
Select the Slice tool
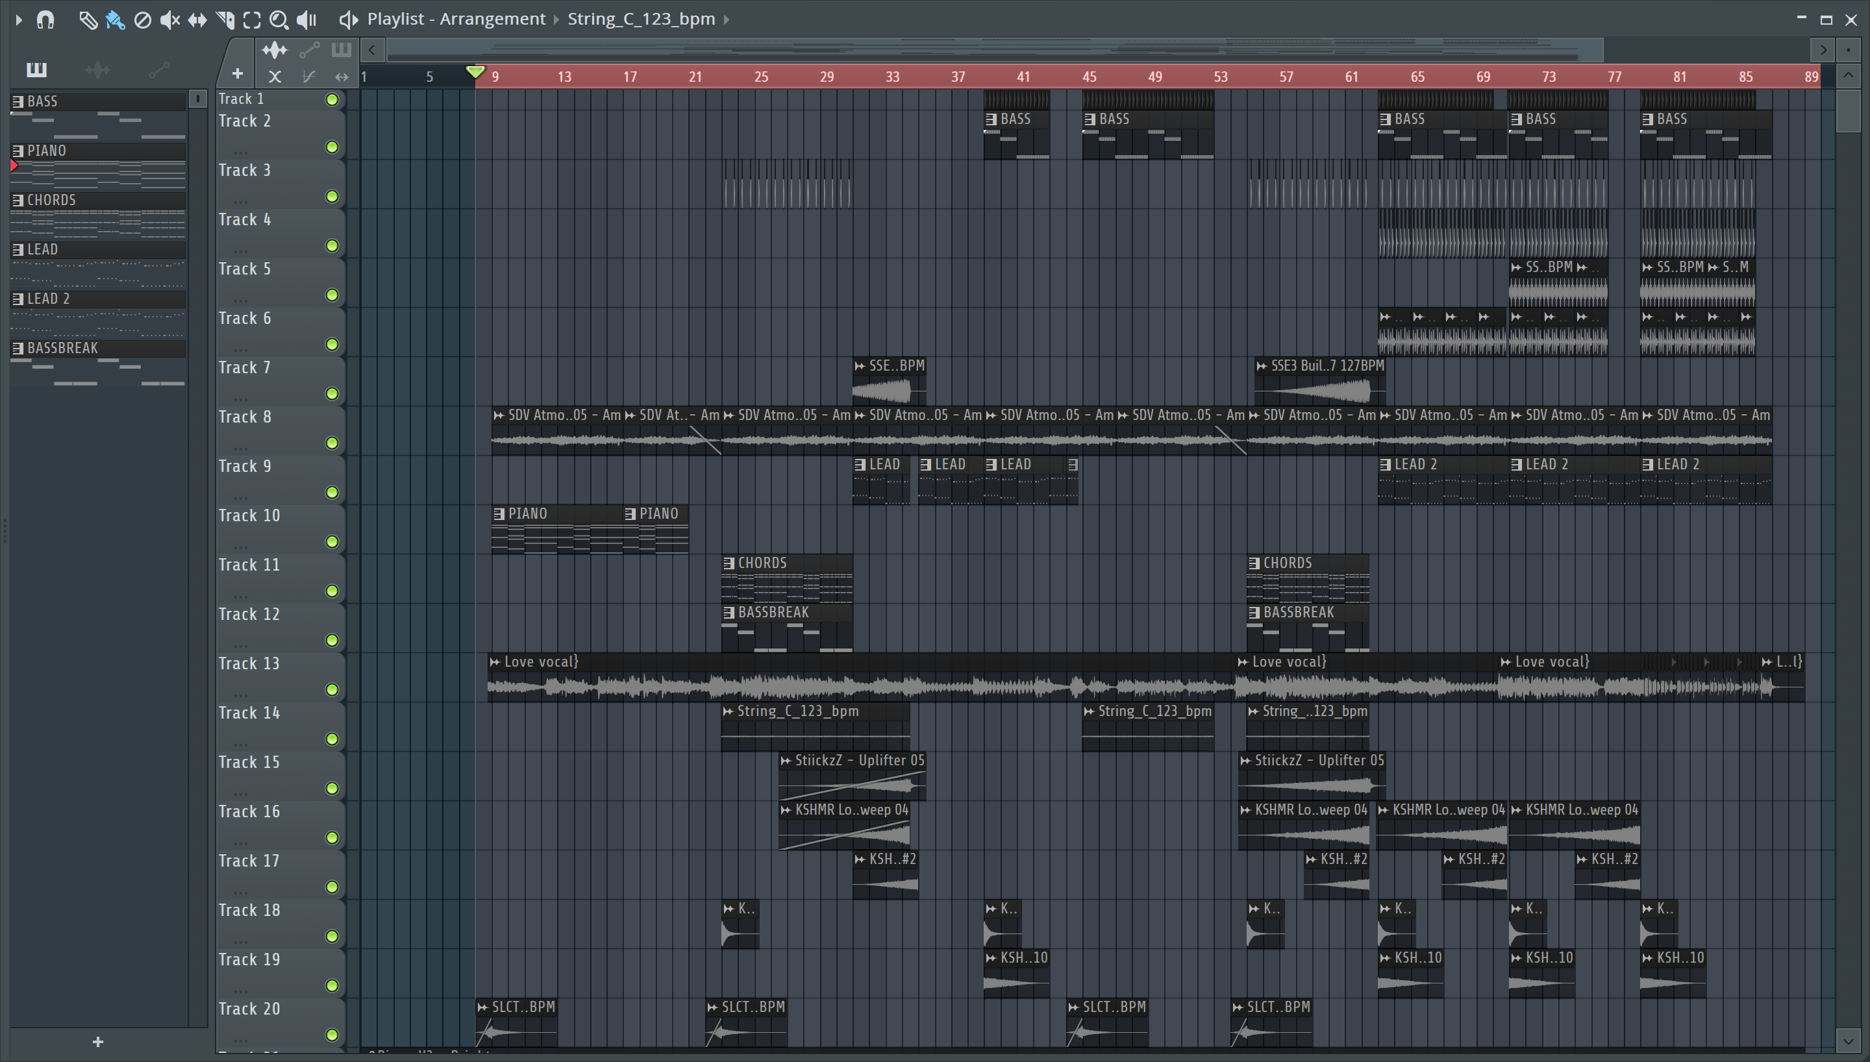225,19
